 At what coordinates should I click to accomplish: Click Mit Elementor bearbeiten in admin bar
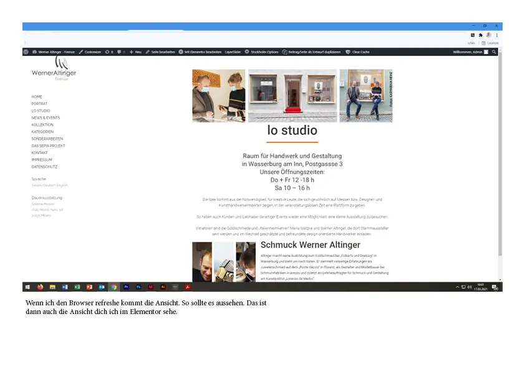pos(200,52)
